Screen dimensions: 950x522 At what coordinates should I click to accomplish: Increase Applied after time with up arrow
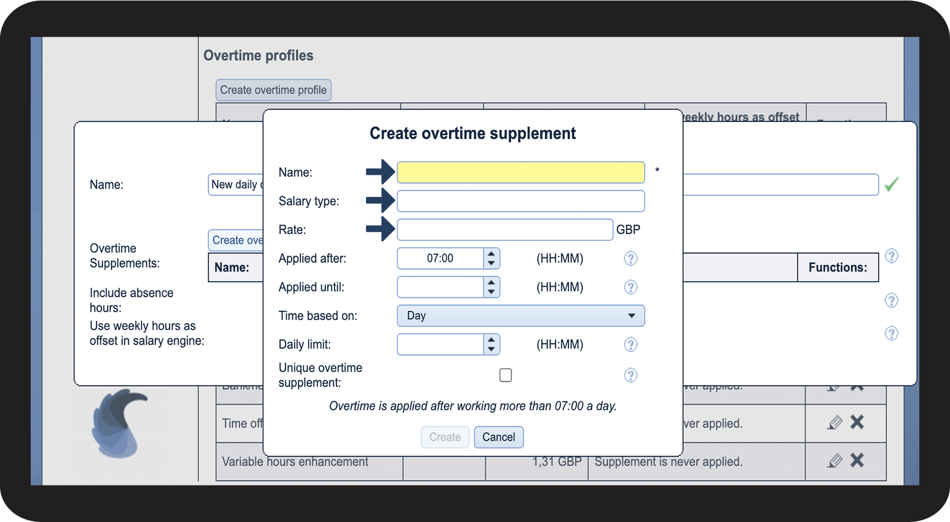point(491,254)
